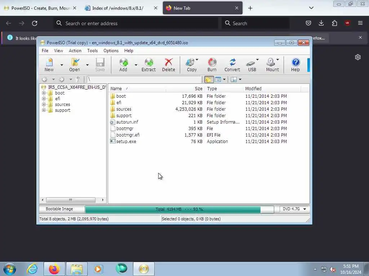Click the Mount virtual drive icon
Image resolution: width=369 pixels, height=276 pixels.
(272, 65)
